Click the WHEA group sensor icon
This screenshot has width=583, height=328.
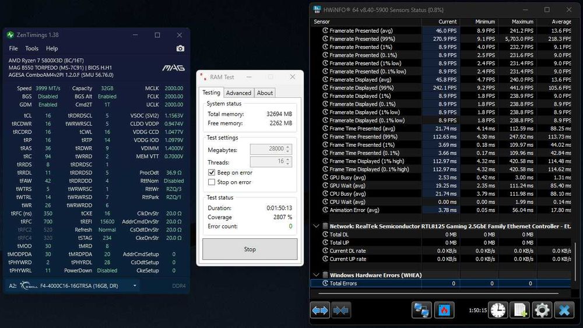325,275
